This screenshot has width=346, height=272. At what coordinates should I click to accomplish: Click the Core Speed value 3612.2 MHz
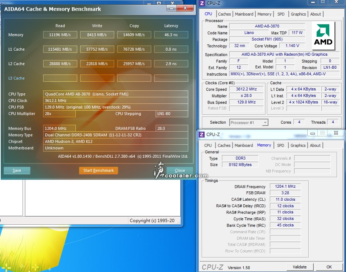coord(246,89)
